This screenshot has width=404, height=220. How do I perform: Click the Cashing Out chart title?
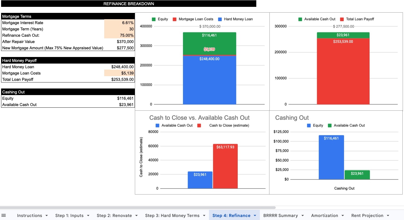click(292, 118)
